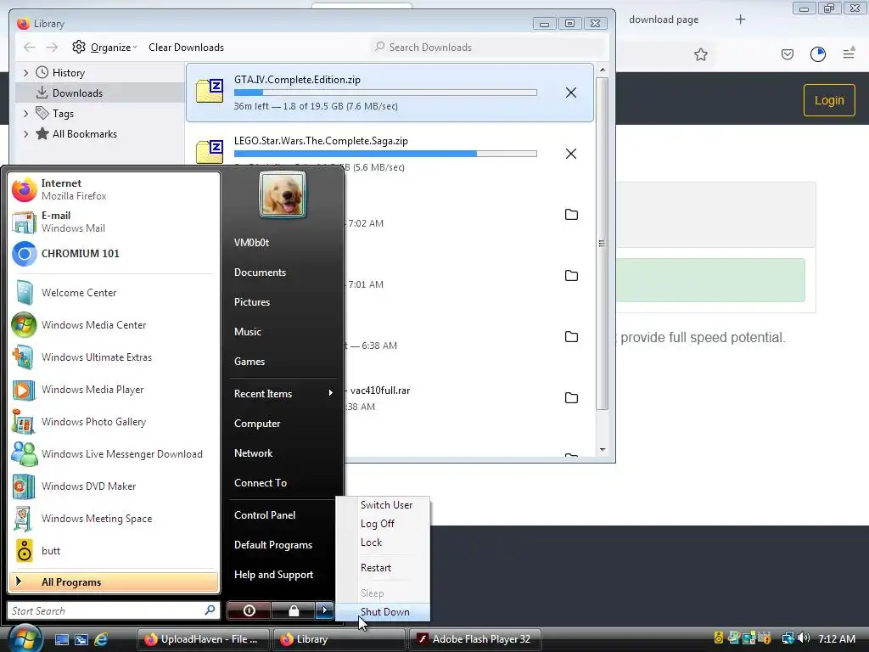
Task: Click Clear Downloads button
Action: click(x=186, y=48)
